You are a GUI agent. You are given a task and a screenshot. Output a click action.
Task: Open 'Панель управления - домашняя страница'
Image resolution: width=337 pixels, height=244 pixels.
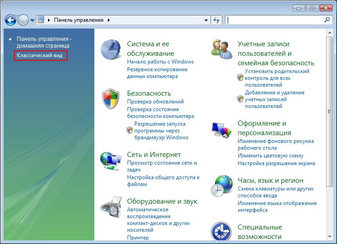point(44,42)
